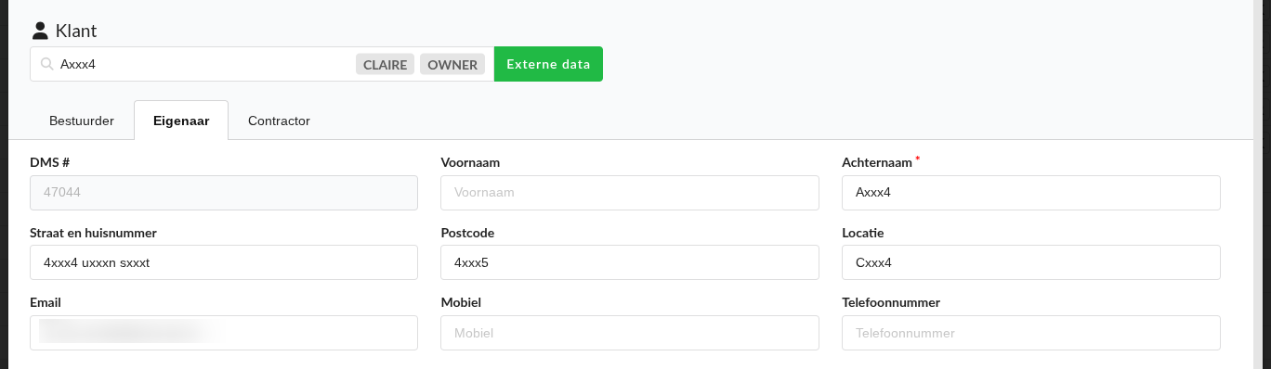Click the green Externe data button

pyautogui.click(x=548, y=64)
